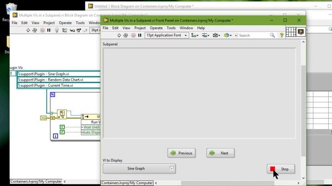Click the Search field in Front Panel toolbar
The width and height of the screenshot is (332, 186).
pyautogui.click(x=253, y=36)
